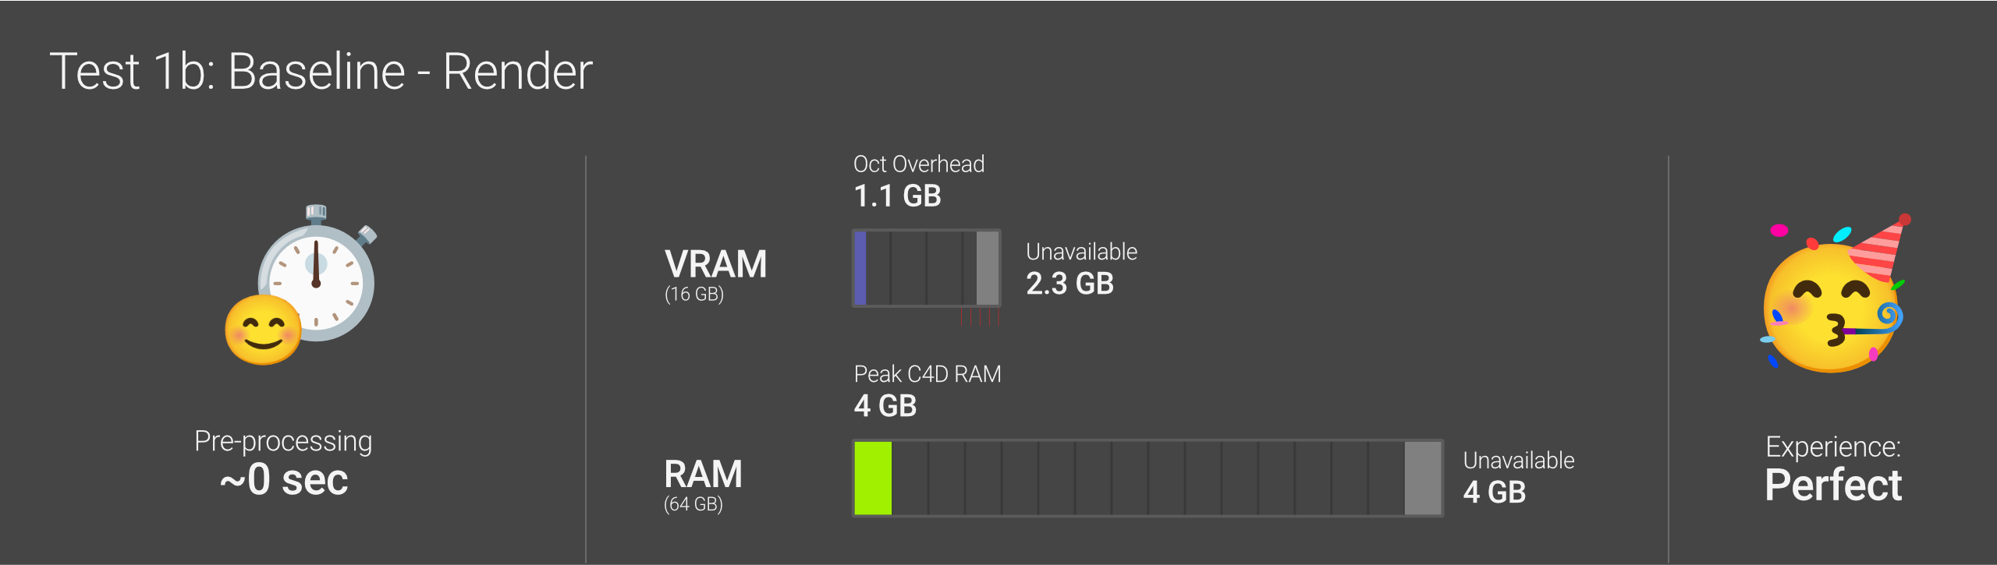Click the "1.1 GB" overhead value
Image resolution: width=1997 pixels, height=565 pixels.
tap(897, 196)
